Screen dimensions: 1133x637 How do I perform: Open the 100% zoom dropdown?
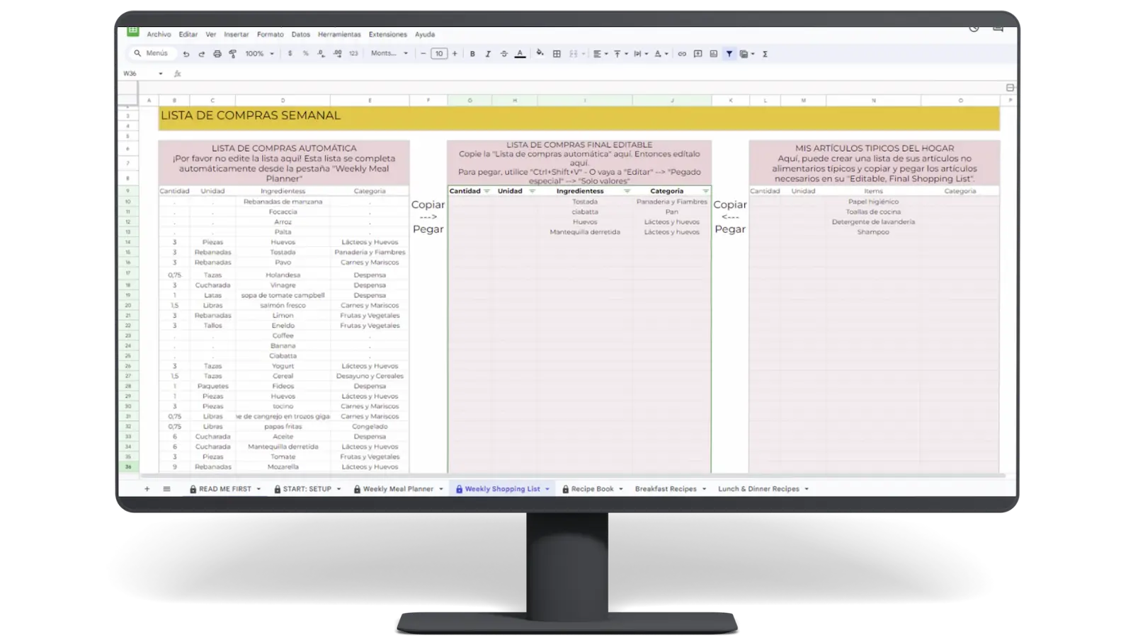[x=259, y=54]
